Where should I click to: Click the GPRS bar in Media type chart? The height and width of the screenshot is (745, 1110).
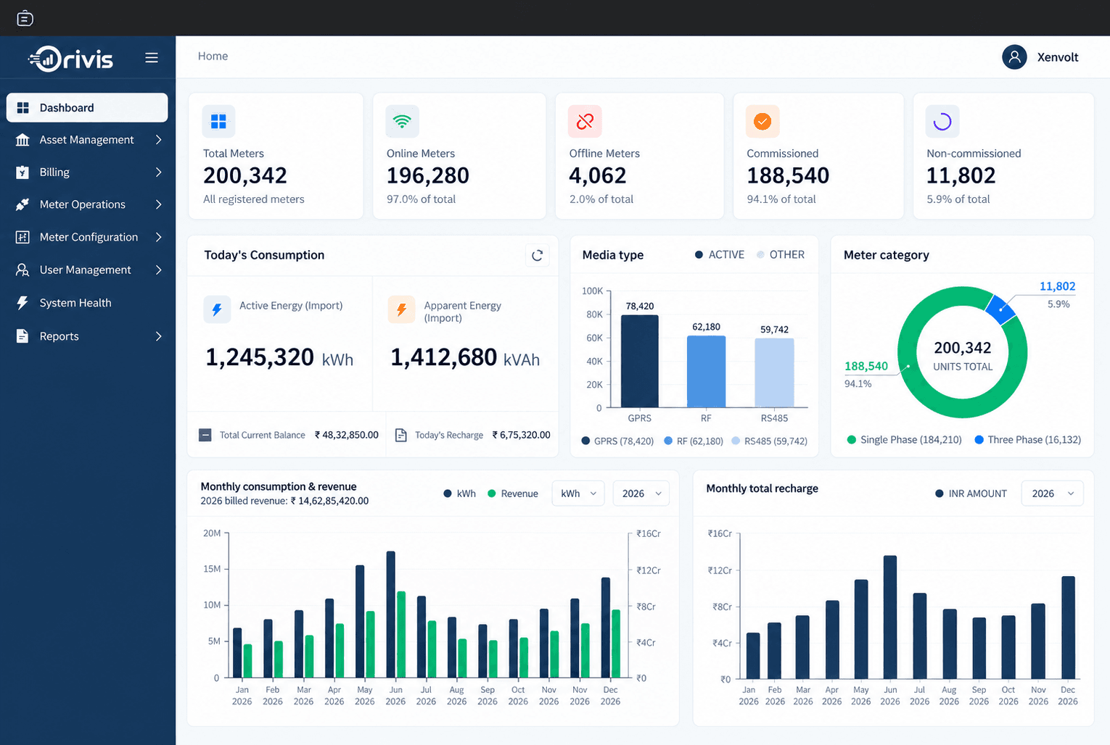[640, 361]
